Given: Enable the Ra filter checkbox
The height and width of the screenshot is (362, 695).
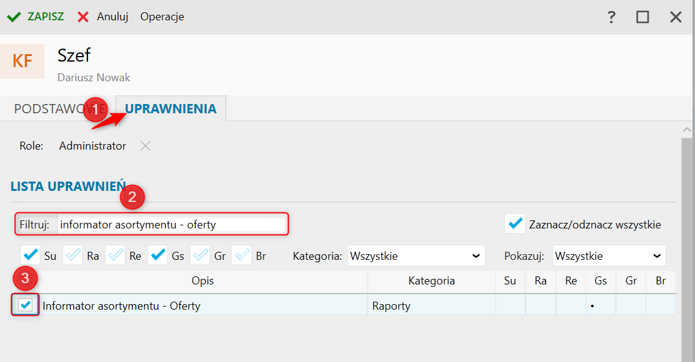Looking at the screenshot, I should click(73, 255).
